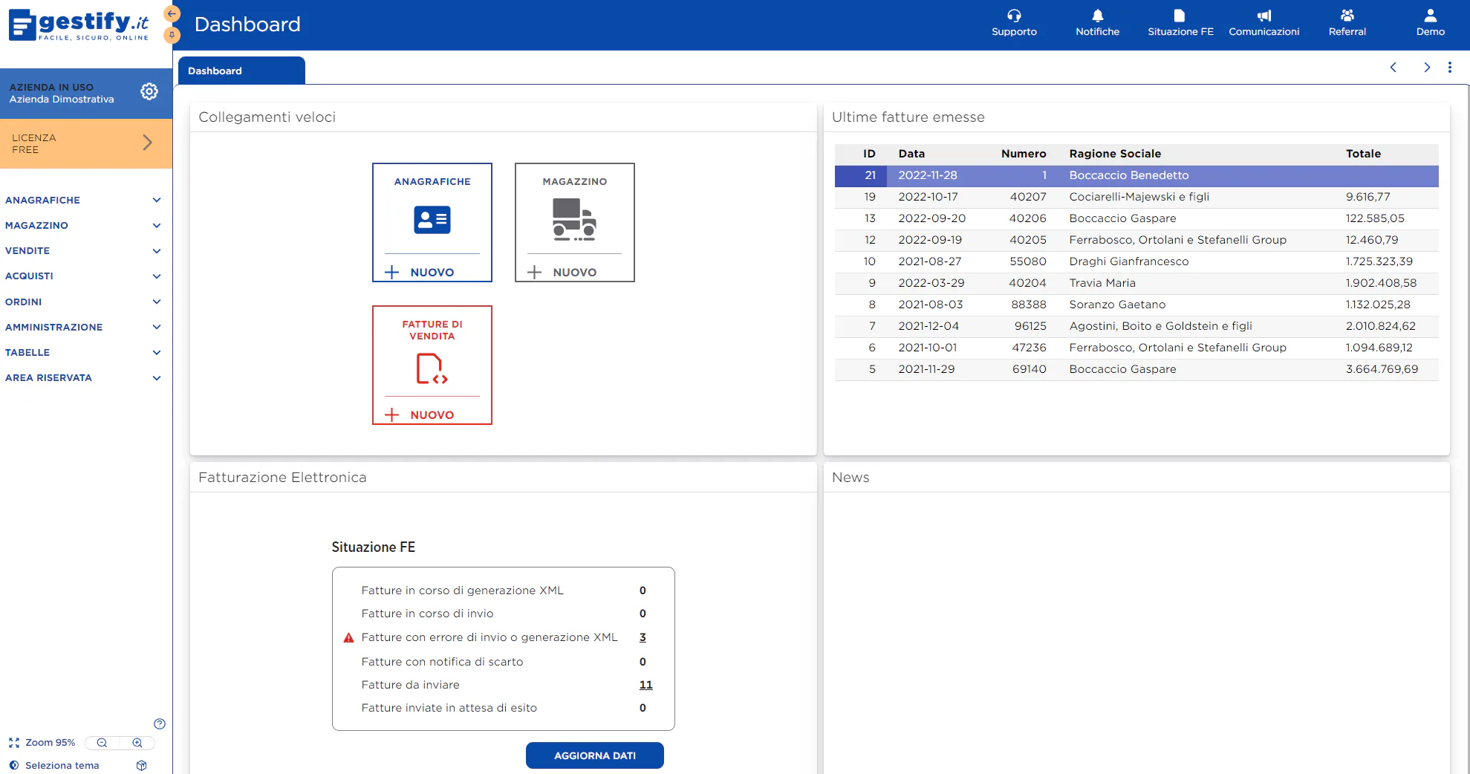Click total 122.585,05
This screenshot has height=774, width=1470.
point(1375,218)
